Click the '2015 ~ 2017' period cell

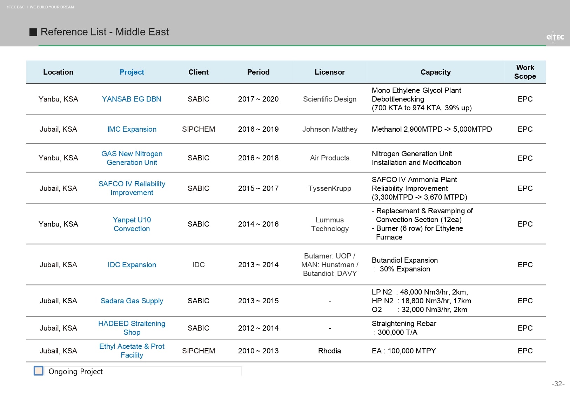tap(259, 188)
